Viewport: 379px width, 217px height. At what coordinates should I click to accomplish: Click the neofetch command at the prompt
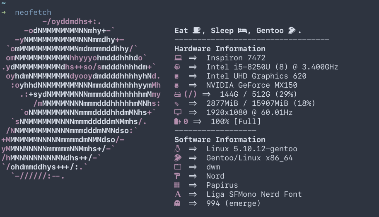coord(33,12)
